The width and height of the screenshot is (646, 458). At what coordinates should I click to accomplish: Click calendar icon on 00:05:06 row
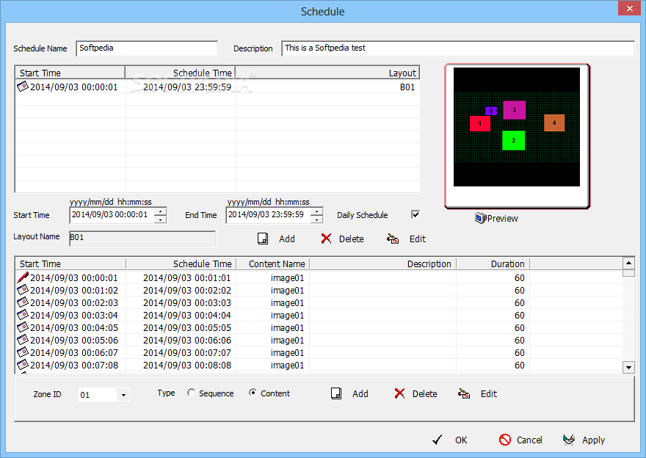pyautogui.click(x=23, y=340)
